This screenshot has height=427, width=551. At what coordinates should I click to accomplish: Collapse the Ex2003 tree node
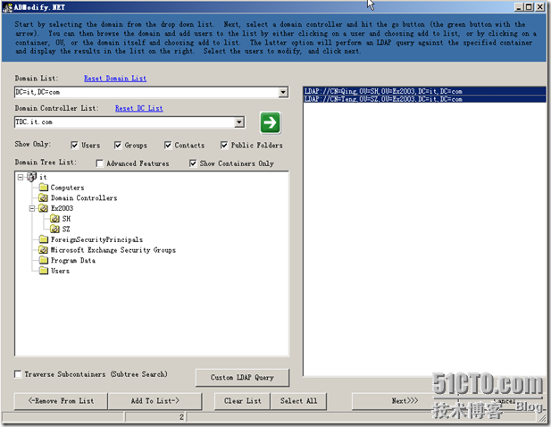32,208
